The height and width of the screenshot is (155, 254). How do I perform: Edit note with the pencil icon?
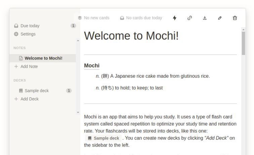(220, 18)
